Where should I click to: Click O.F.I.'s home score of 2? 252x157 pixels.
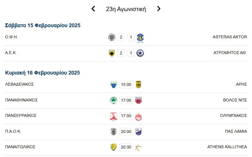[121, 37]
